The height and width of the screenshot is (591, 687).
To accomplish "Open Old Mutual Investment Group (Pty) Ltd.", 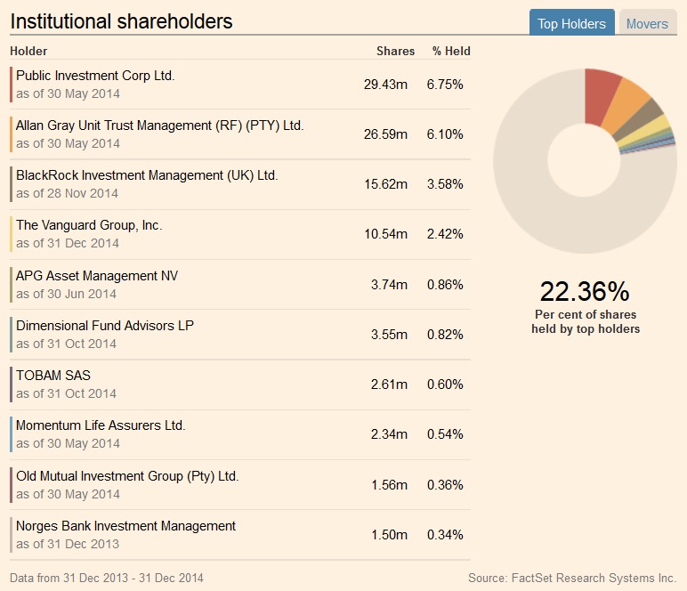I will (127, 476).
